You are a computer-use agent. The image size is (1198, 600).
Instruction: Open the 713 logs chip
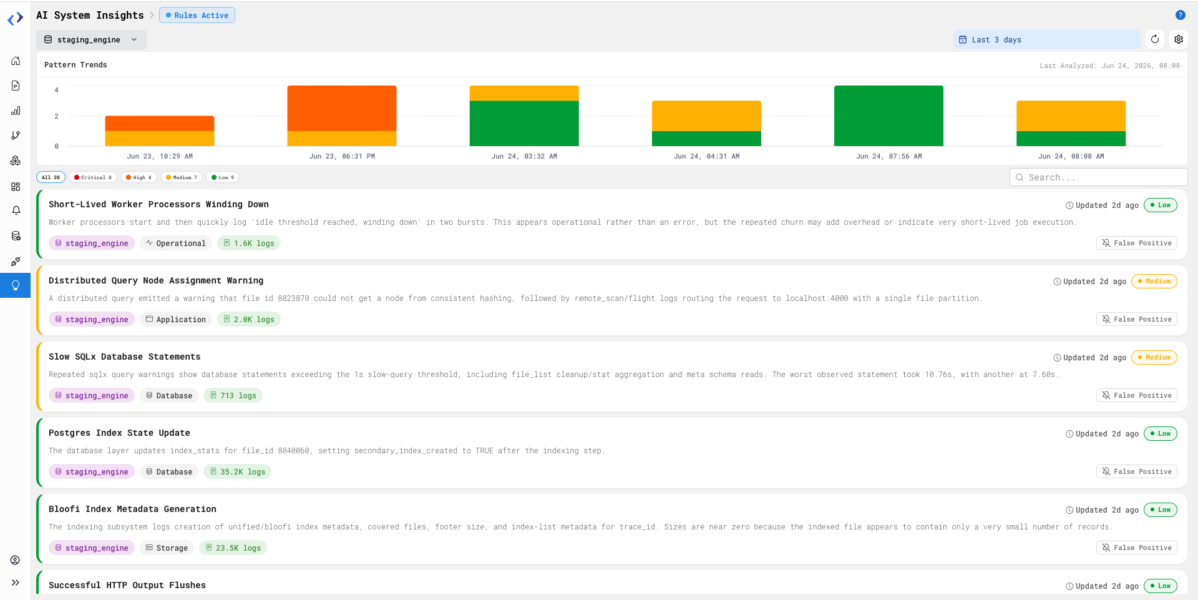click(x=233, y=395)
